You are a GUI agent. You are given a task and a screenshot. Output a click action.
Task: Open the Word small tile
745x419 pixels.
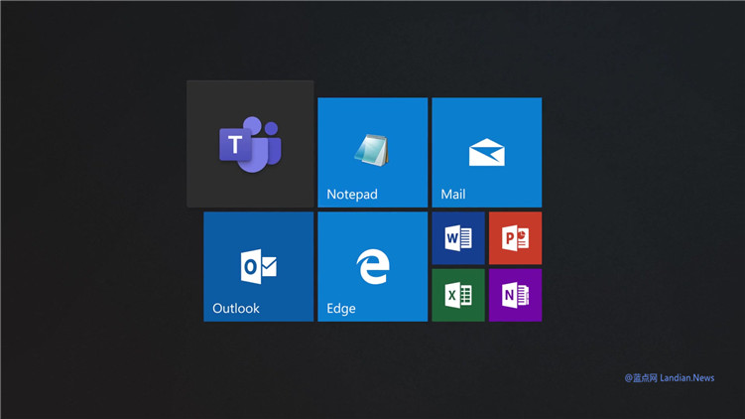click(458, 238)
